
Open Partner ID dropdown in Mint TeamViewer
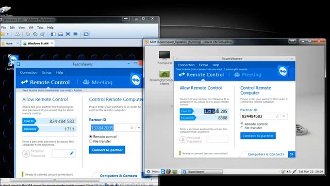coord(284,116)
